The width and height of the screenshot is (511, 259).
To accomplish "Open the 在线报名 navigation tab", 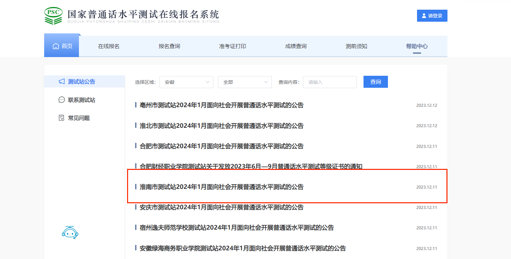I will 109,46.
